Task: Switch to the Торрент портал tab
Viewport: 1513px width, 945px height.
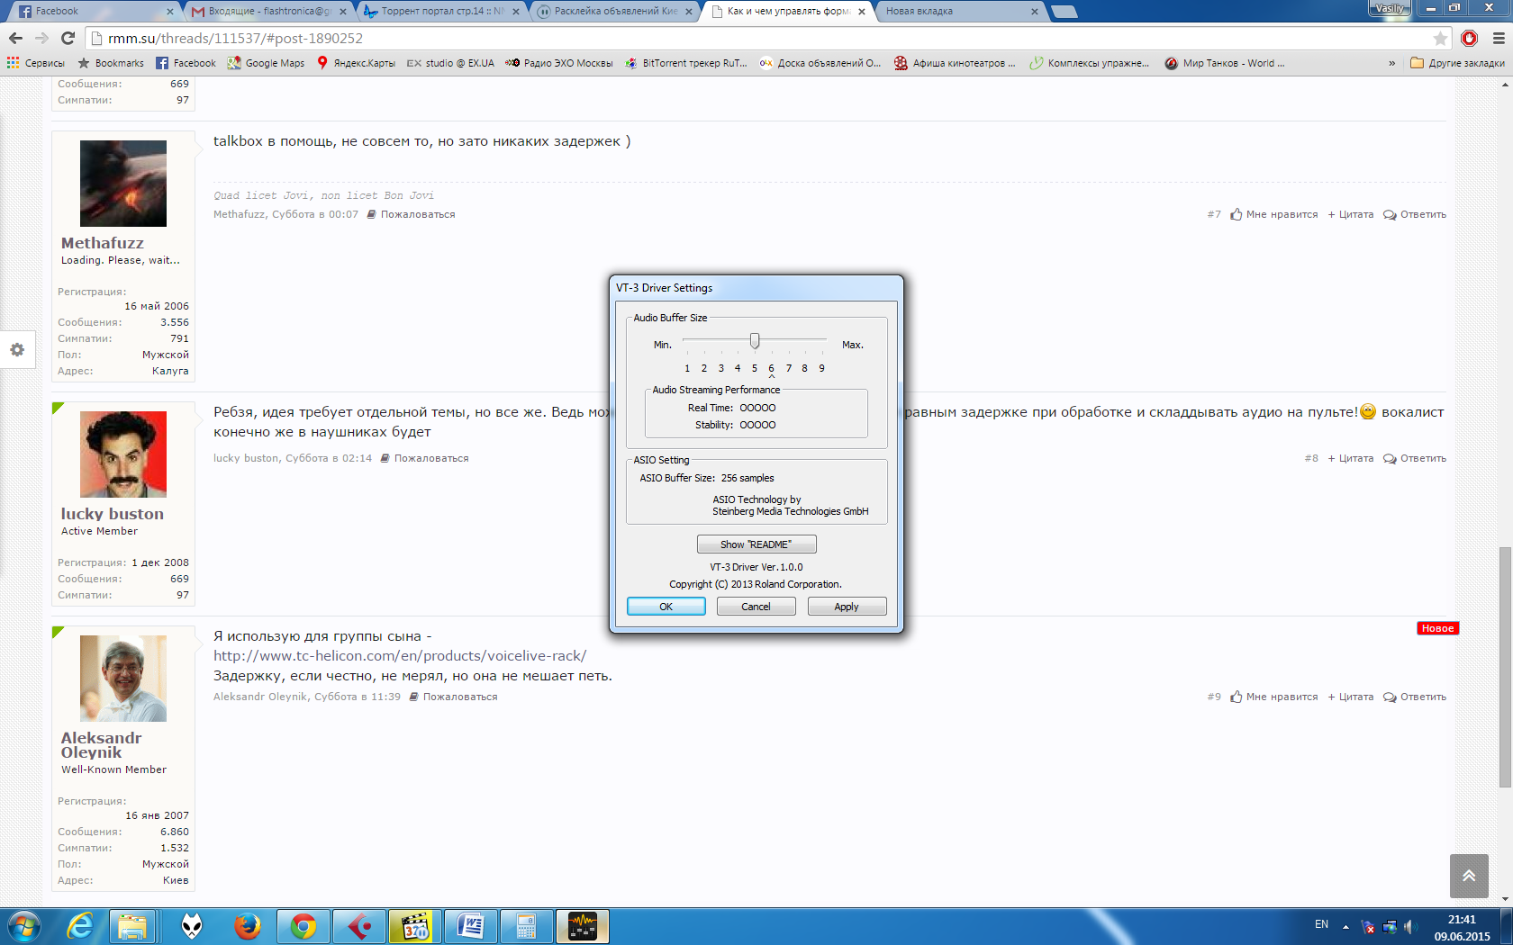Action: 441,11
